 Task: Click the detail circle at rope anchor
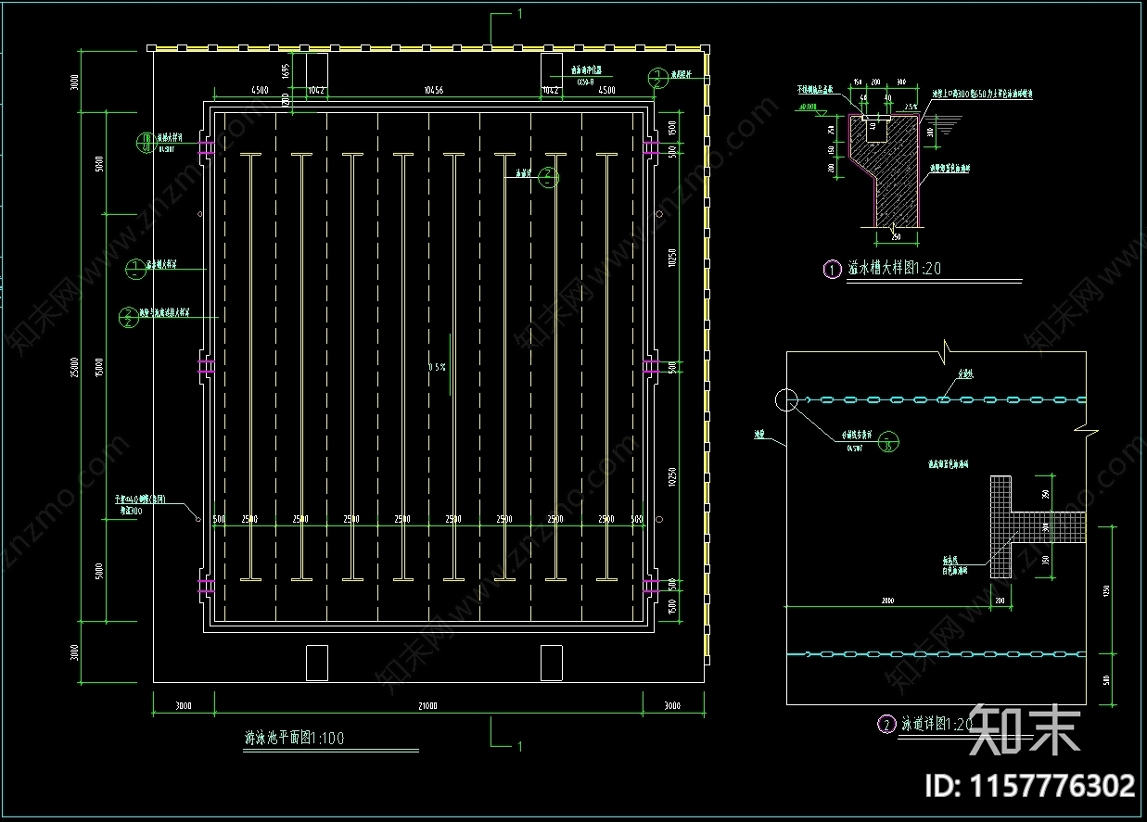click(x=786, y=400)
